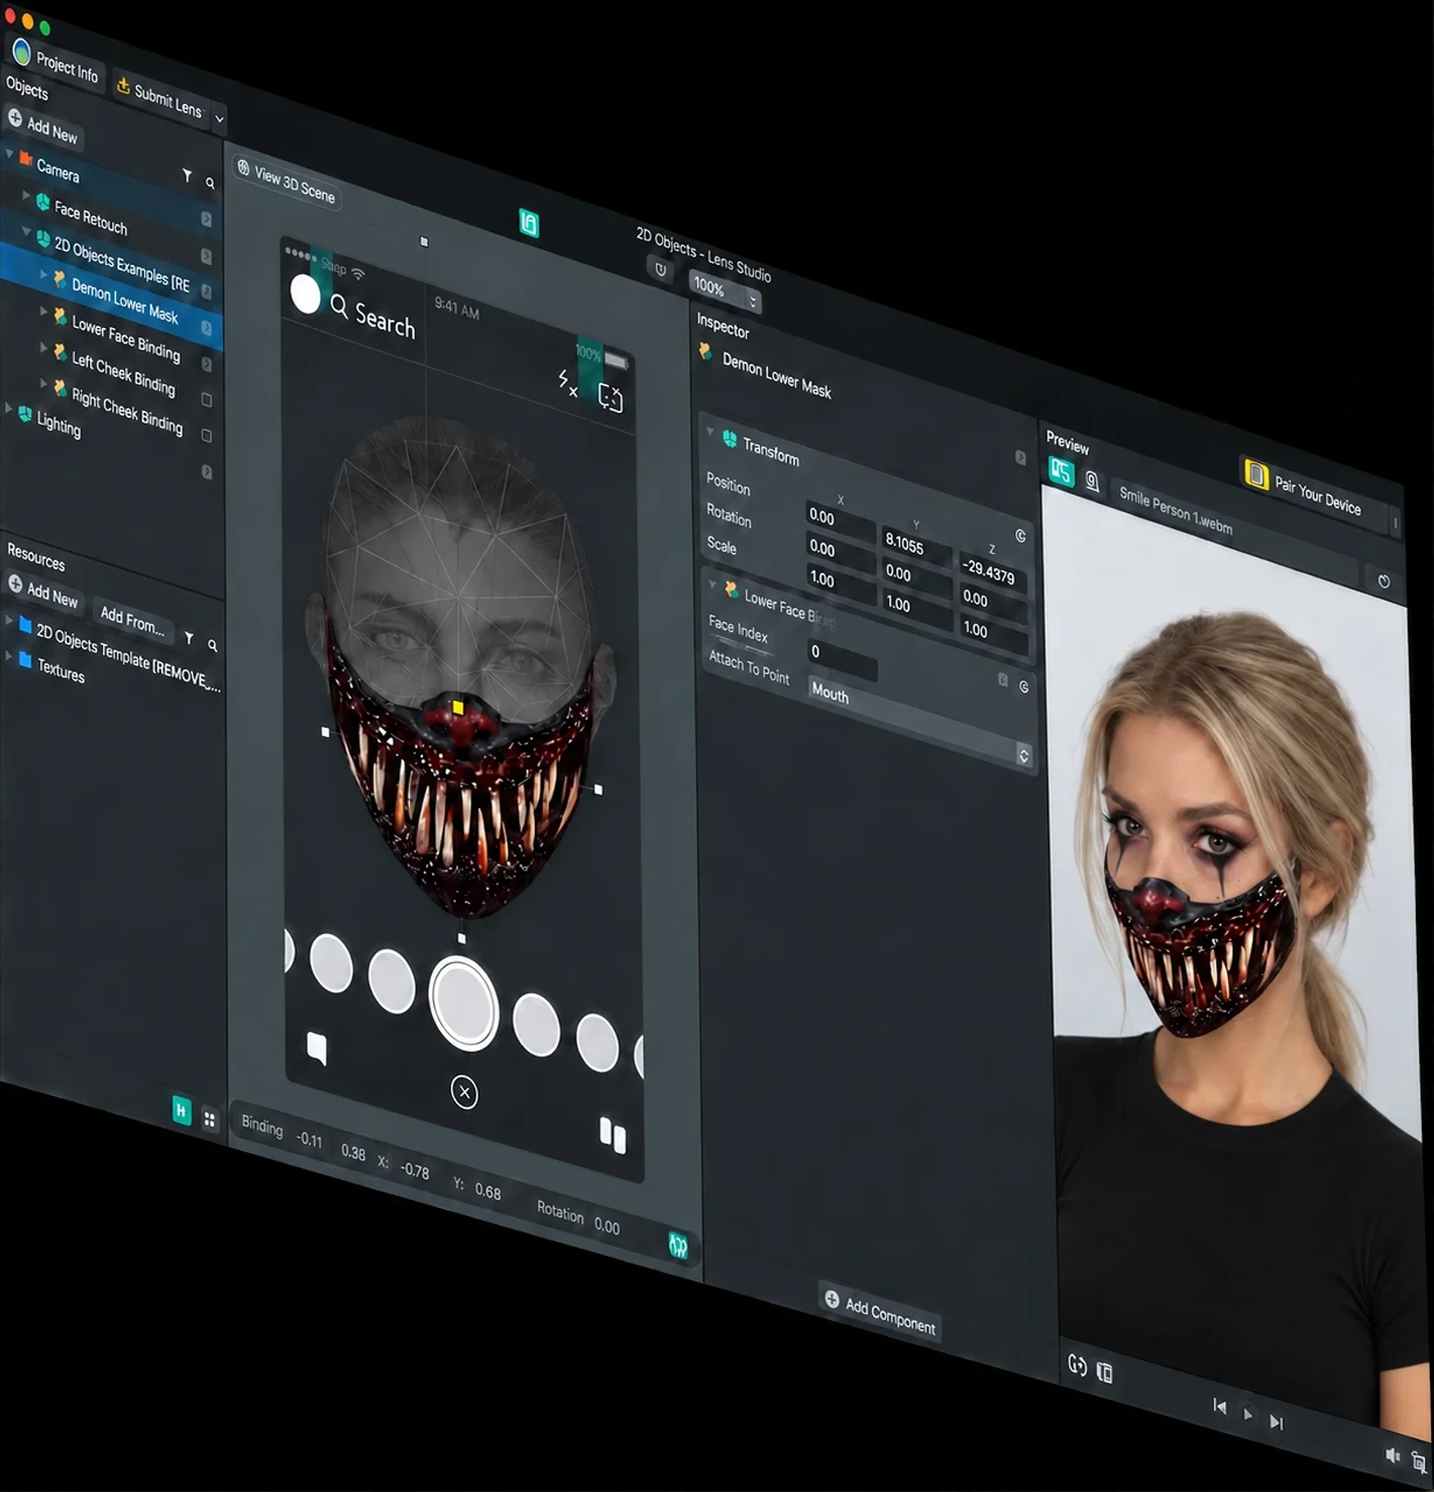Image resolution: width=1434 pixels, height=1492 pixels.
Task: Toggle checkbox for Demon Lower Mask row
Action: point(206,327)
